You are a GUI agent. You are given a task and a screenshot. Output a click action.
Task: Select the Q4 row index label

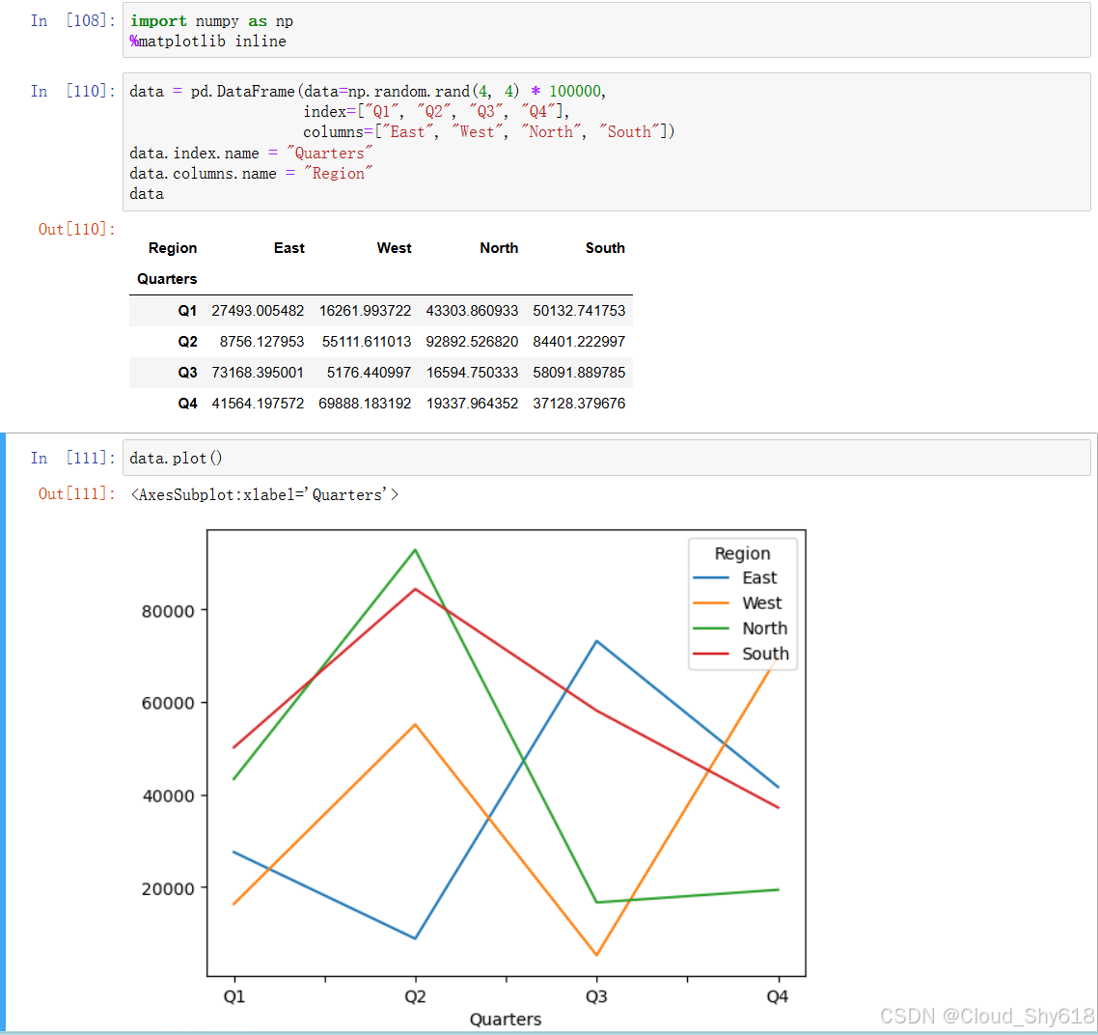187,403
